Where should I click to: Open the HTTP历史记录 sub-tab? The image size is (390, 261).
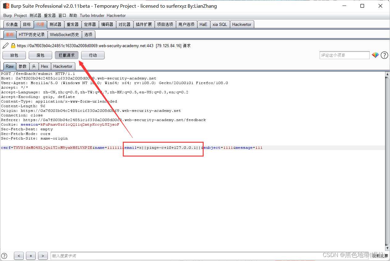click(32, 35)
